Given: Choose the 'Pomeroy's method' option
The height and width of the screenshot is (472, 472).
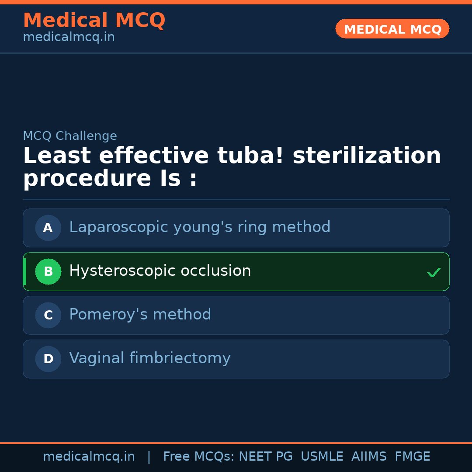Looking at the screenshot, I should [x=140, y=315].
